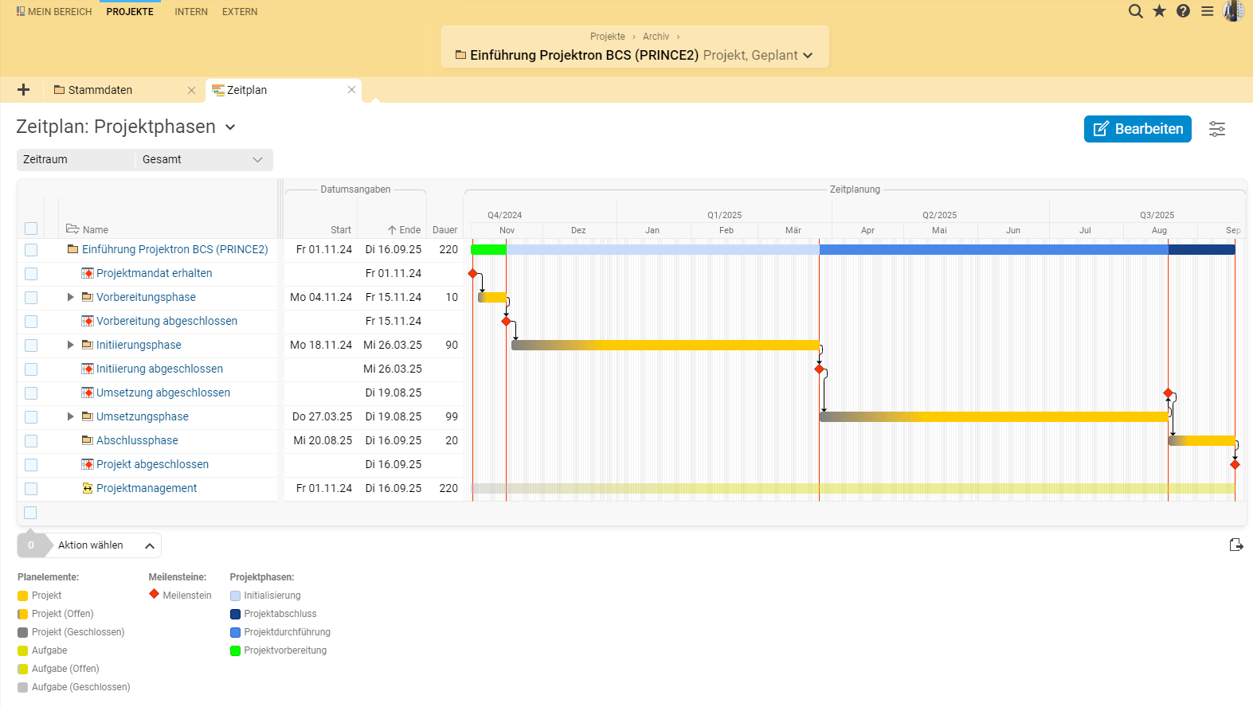Open the hamburger menu icon
Viewport: 1253px width, 707px height.
(1208, 11)
